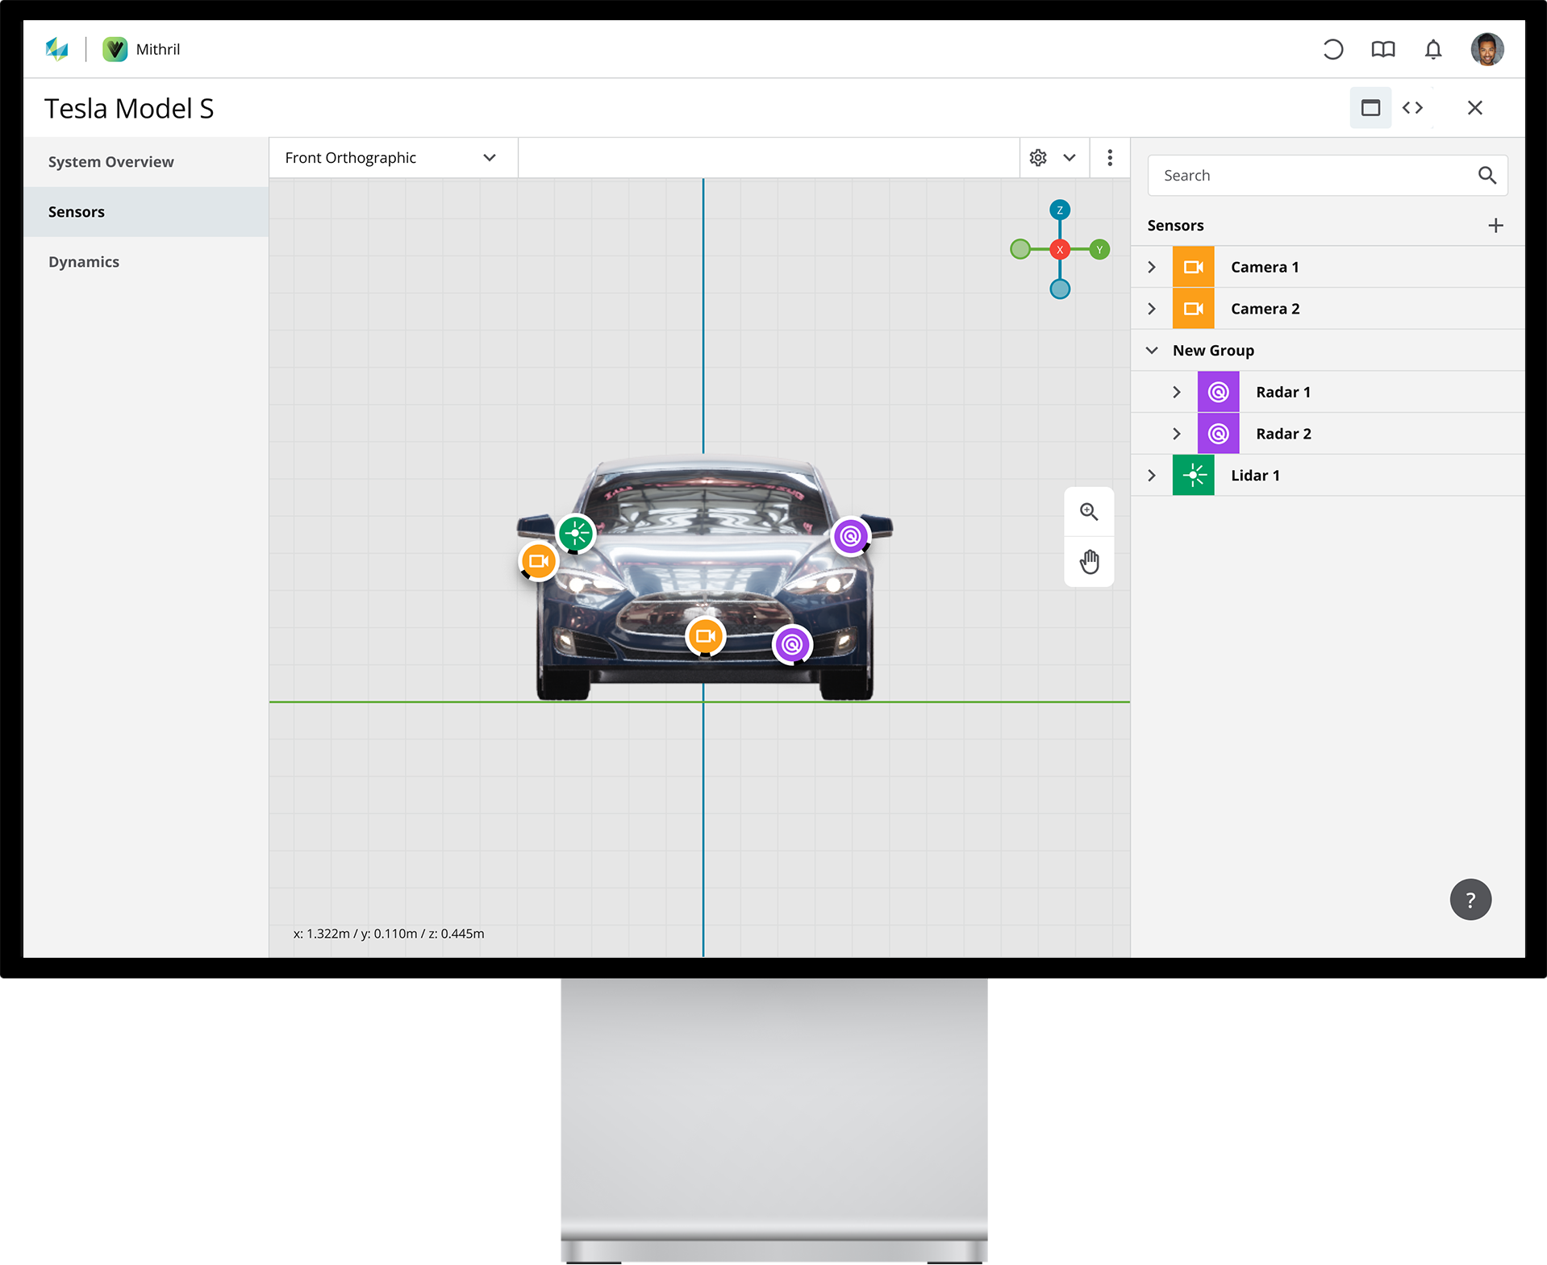This screenshot has height=1265, width=1547.
Task: Click the negative Y axis gizmo handle
Action: coord(1020,250)
